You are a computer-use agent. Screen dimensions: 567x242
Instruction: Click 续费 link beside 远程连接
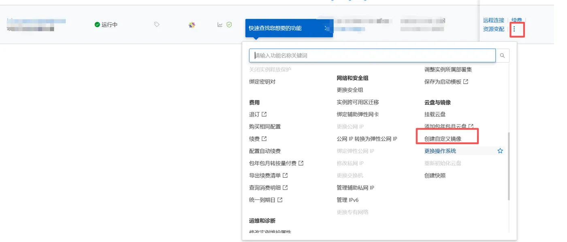(517, 20)
